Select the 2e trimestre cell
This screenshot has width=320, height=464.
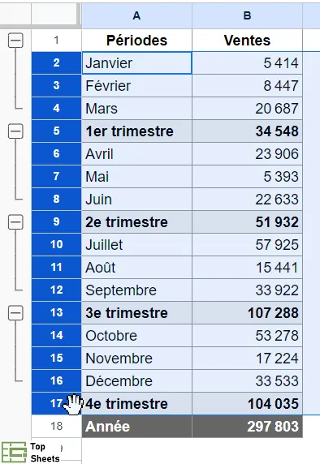coord(136,222)
